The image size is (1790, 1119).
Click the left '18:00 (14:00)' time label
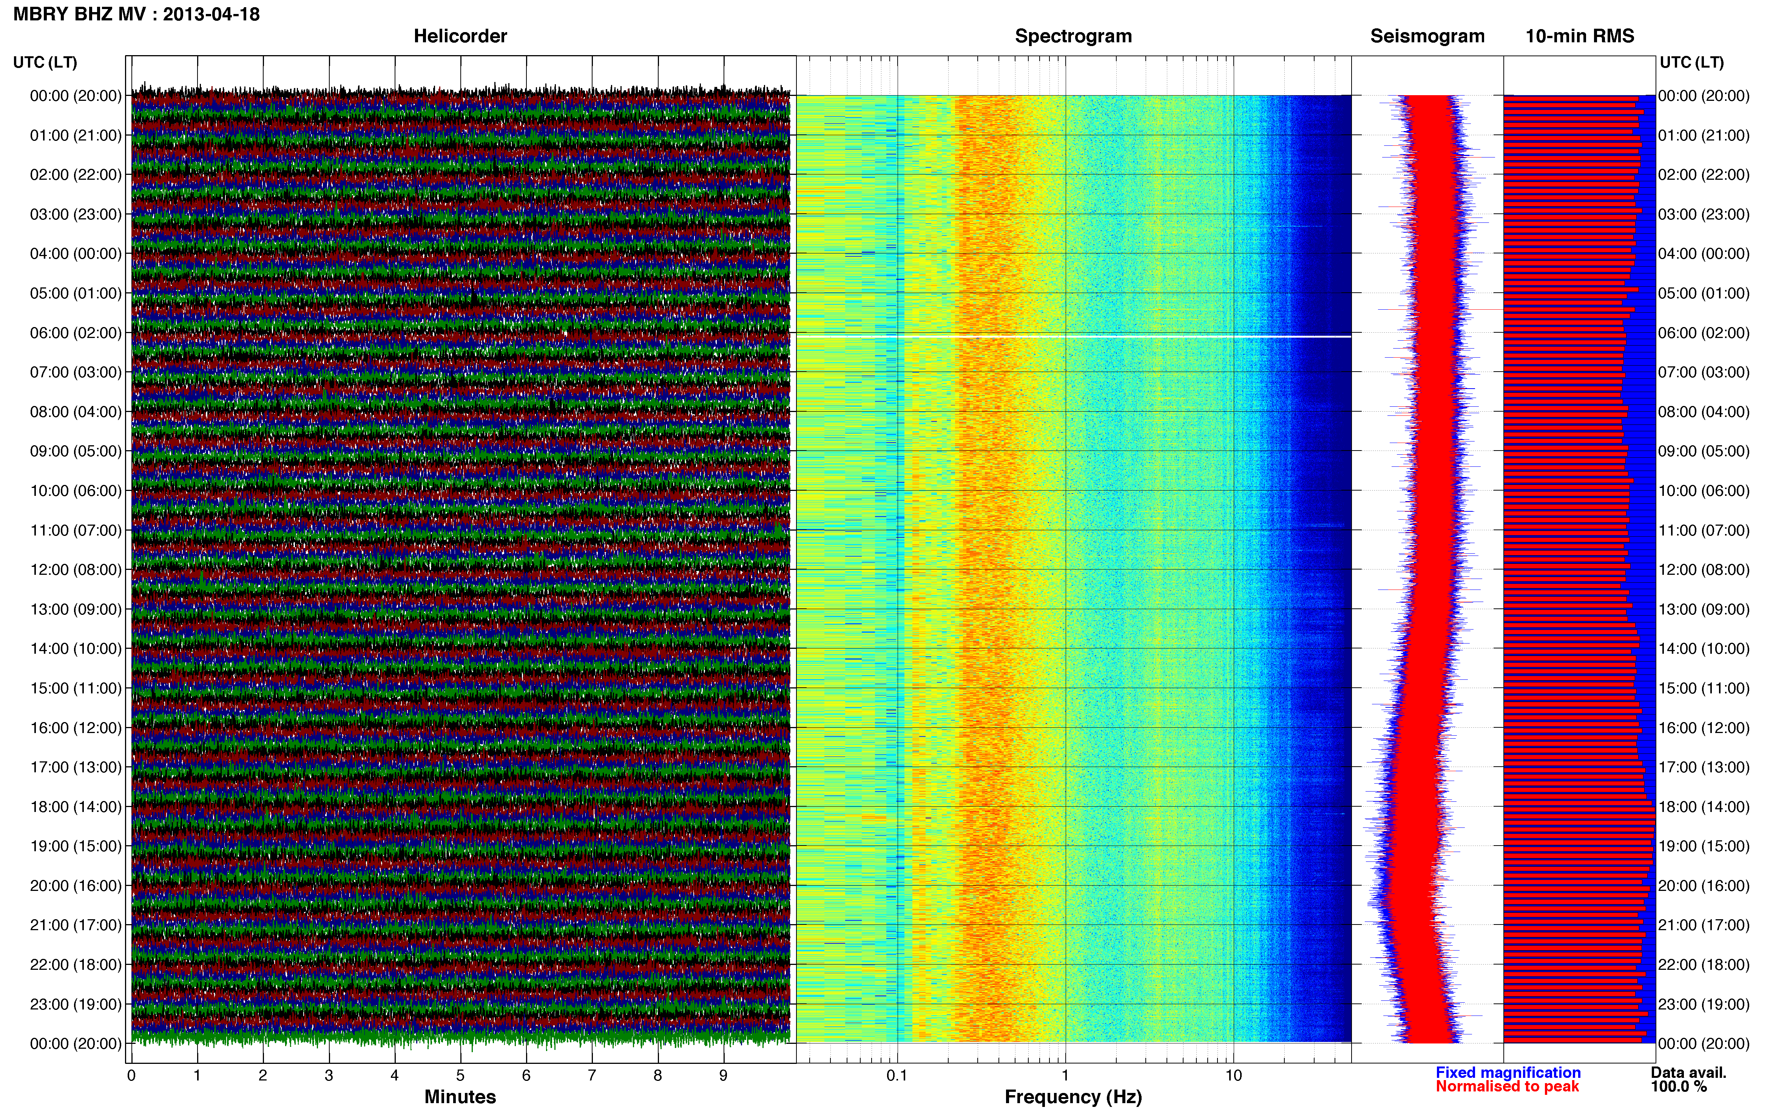(x=76, y=807)
